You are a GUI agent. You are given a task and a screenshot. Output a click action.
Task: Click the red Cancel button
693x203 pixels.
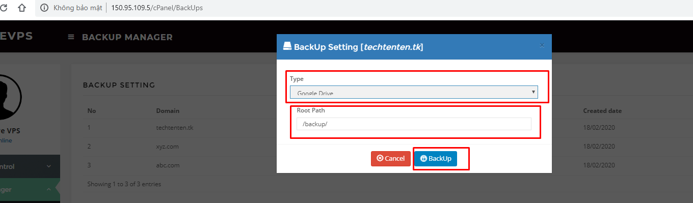[x=390, y=159]
